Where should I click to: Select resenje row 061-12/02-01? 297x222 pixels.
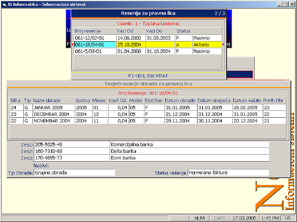(x=95, y=38)
